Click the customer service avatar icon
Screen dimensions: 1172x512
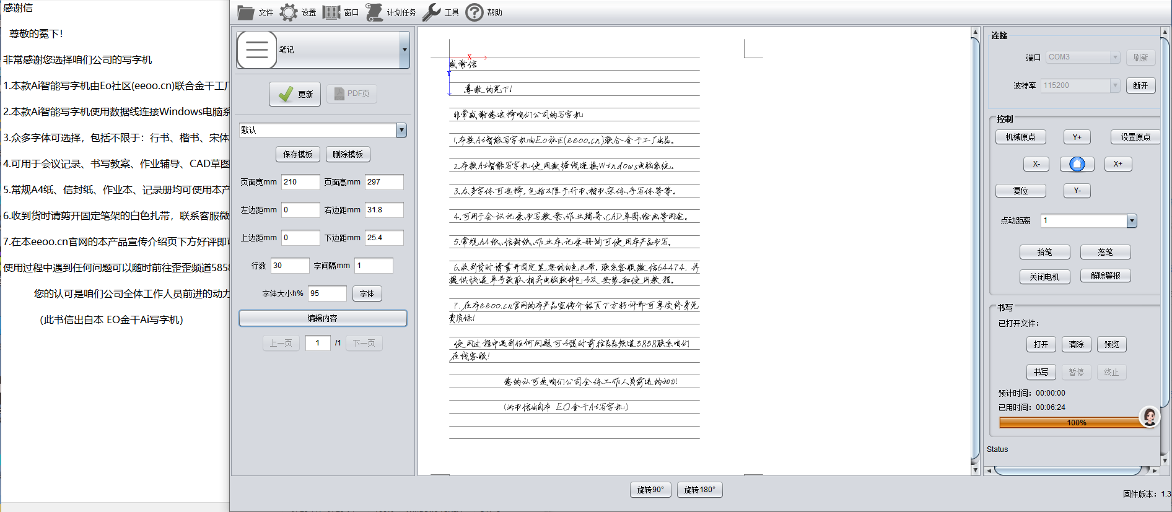(1150, 417)
